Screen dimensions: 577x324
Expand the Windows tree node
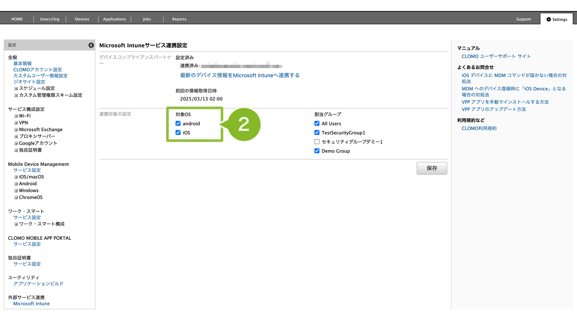16,191
